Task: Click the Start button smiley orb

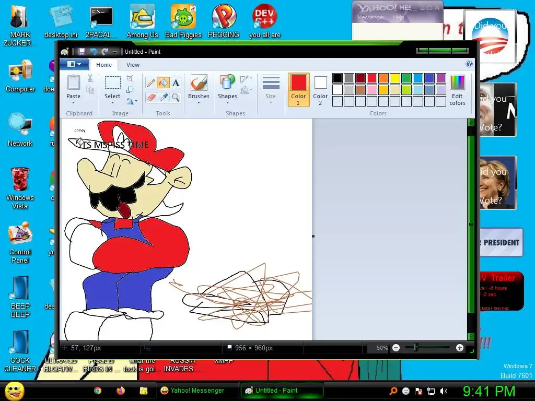Action: (x=14, y=391)
